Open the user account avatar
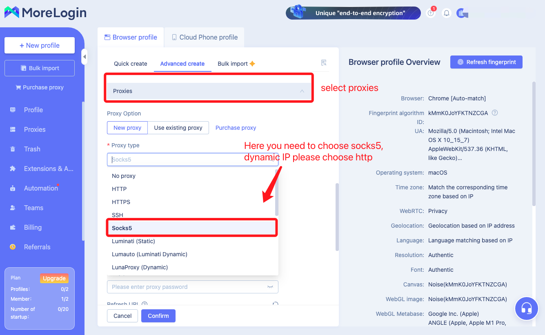 click(462, 13)
